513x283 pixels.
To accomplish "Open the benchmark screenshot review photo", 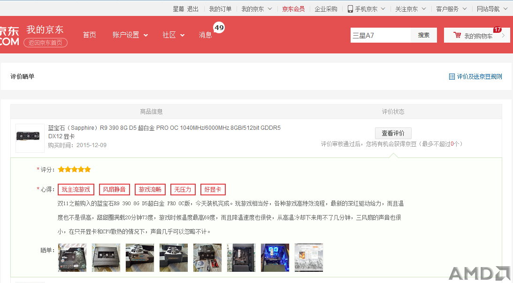I will (309, 258).
